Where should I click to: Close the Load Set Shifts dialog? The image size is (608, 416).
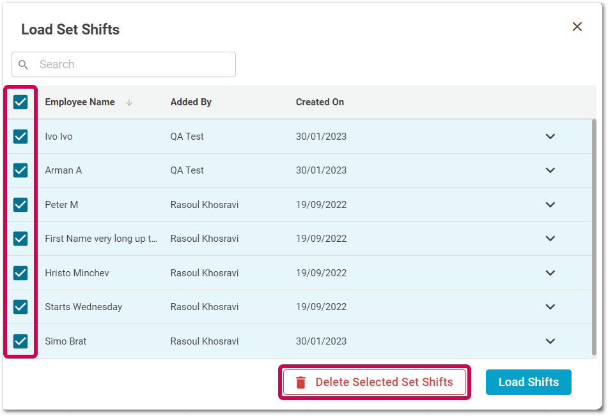click(x=577, y=27)
